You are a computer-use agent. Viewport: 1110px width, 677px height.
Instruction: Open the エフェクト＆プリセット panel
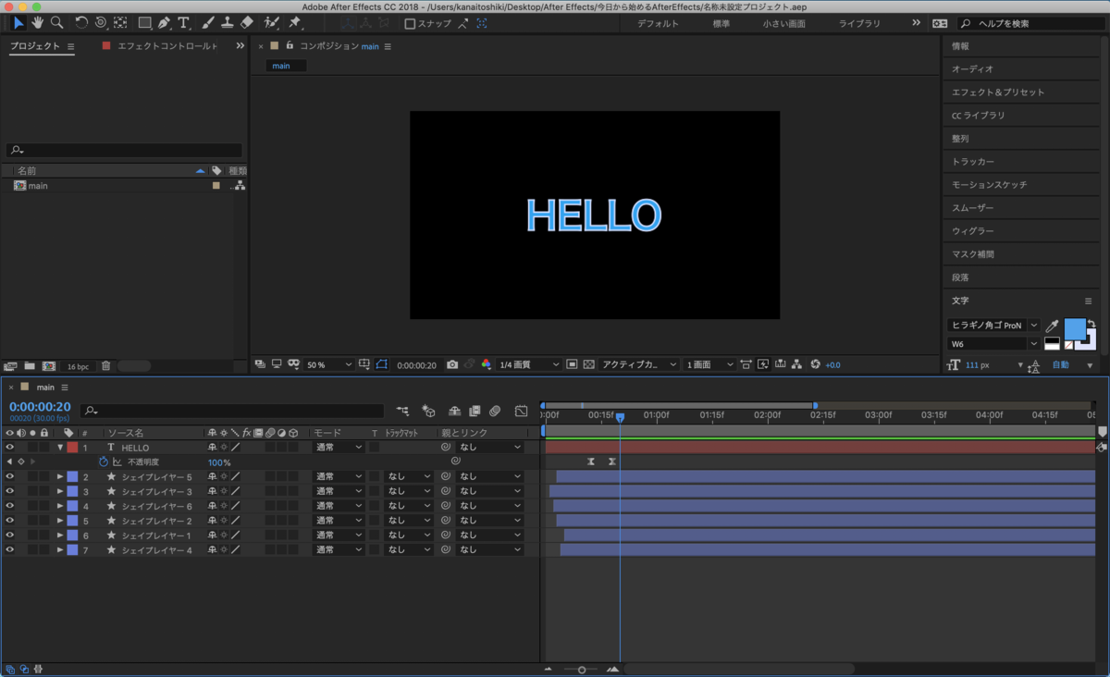coord(998,92)
